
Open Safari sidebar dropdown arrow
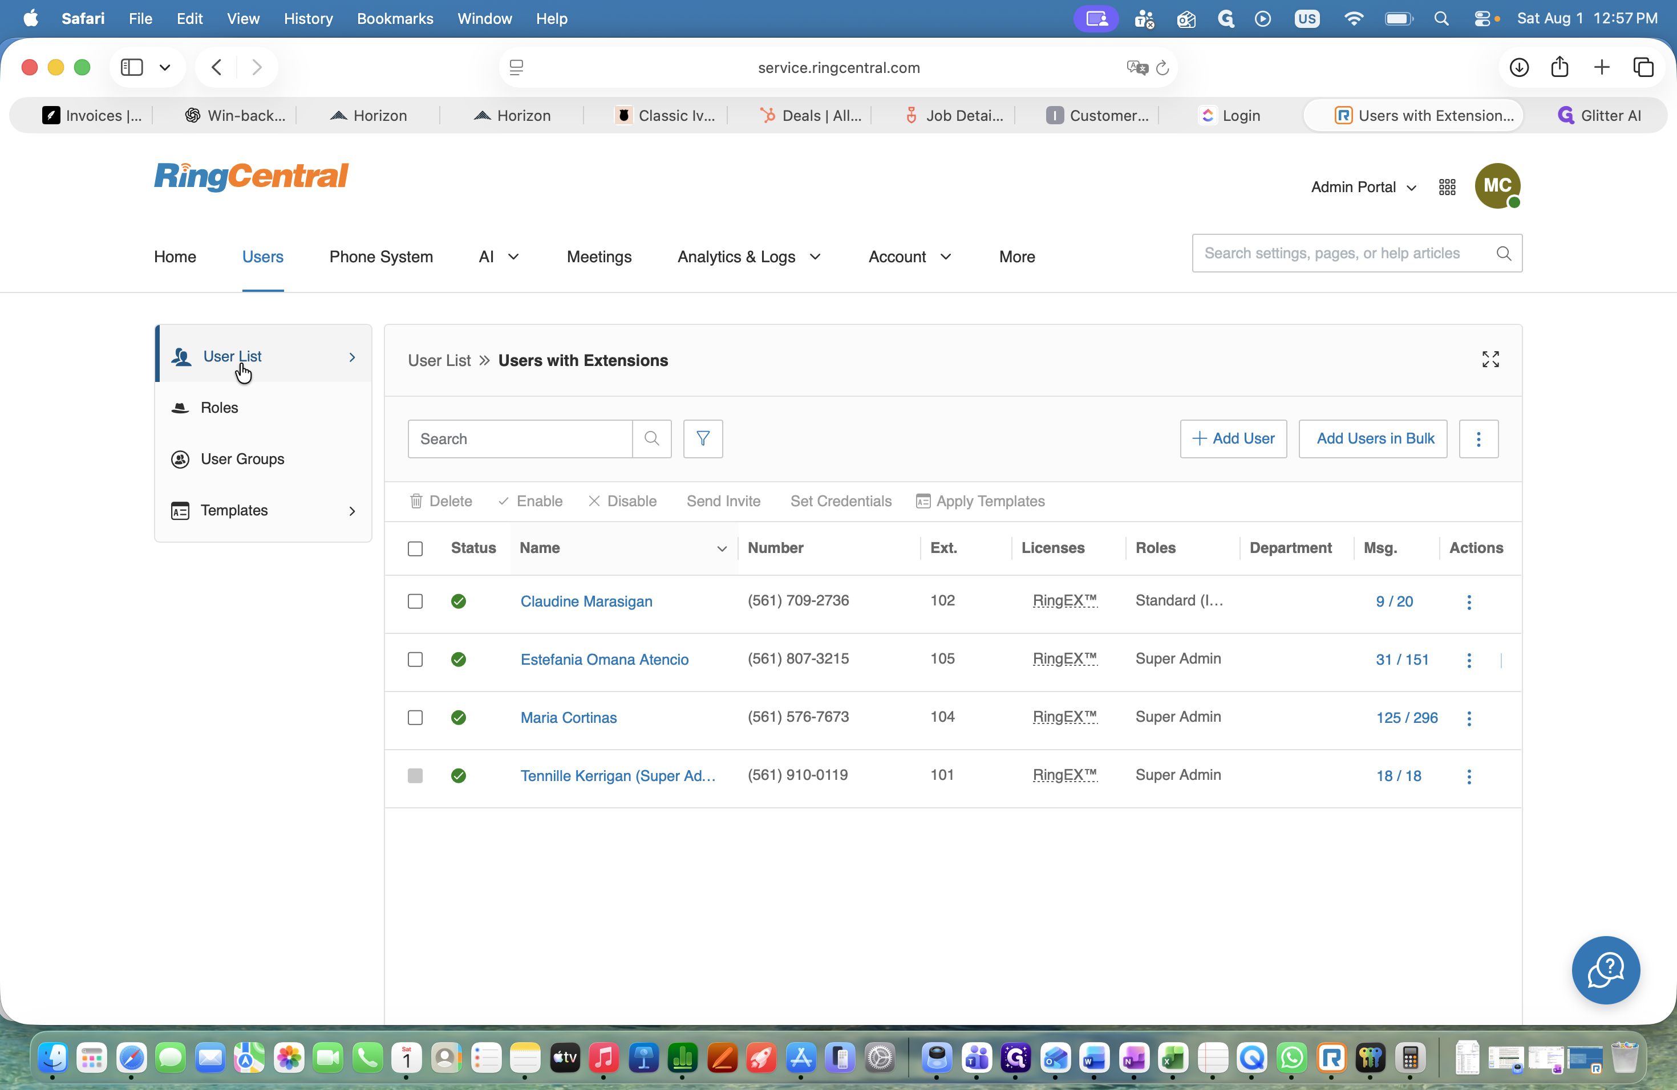tap(165, 68)
